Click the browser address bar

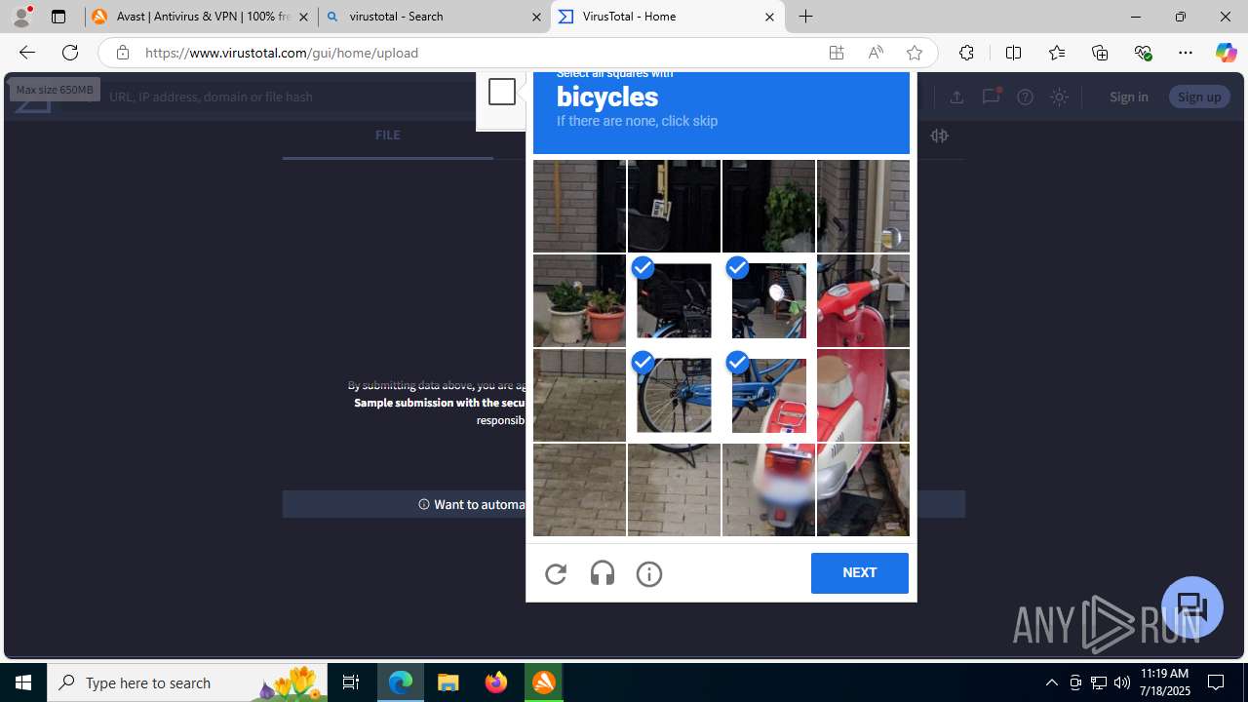[468, 53]
